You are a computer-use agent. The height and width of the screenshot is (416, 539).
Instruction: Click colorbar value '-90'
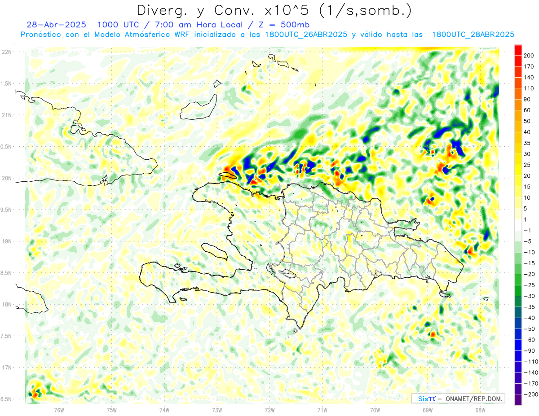click(x=530, y=350)
